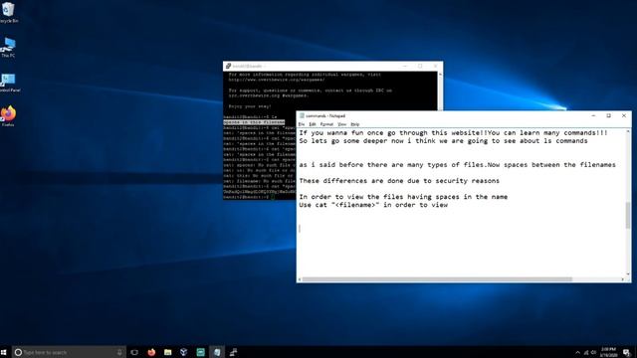Viewport: 637px width, 358px height.
Task: Show hidden system tray icons
Action: [x=577, y=352]
